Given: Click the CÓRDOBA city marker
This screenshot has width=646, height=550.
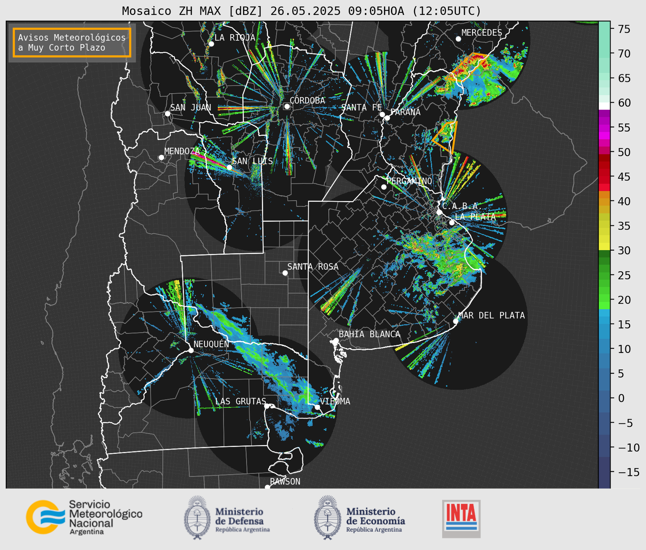Looking at the screenshot, I should (x=287, y=106).
